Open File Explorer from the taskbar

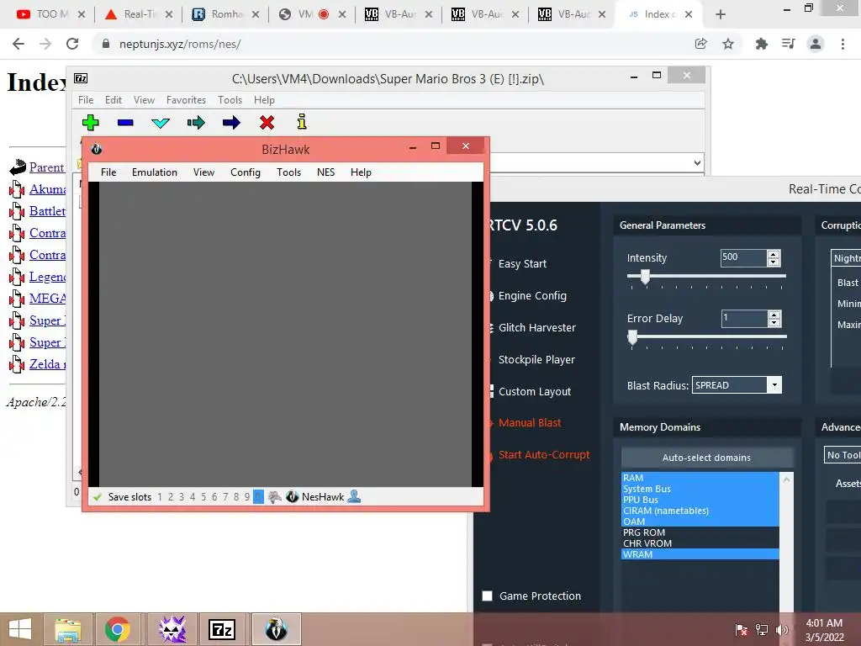[x=68, y=629]
